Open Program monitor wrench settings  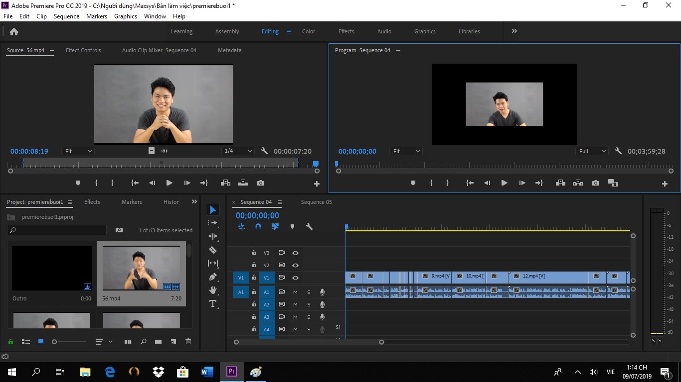tap(618, 151)
